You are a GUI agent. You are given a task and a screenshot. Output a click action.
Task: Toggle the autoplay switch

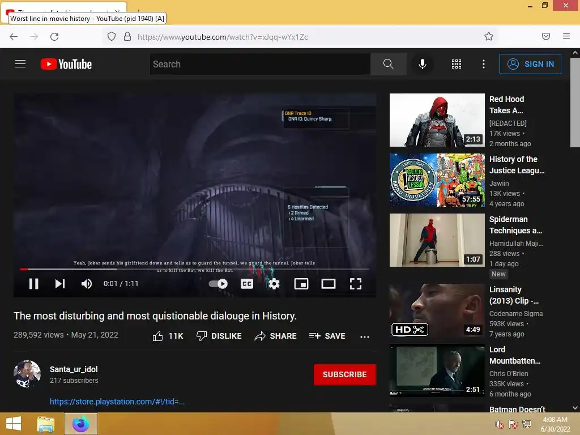(218, 284)
